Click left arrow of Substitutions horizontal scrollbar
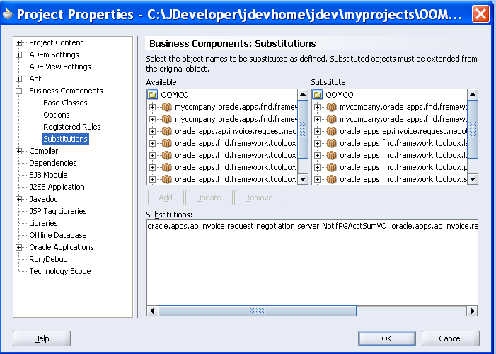 [x=152, y=311]
